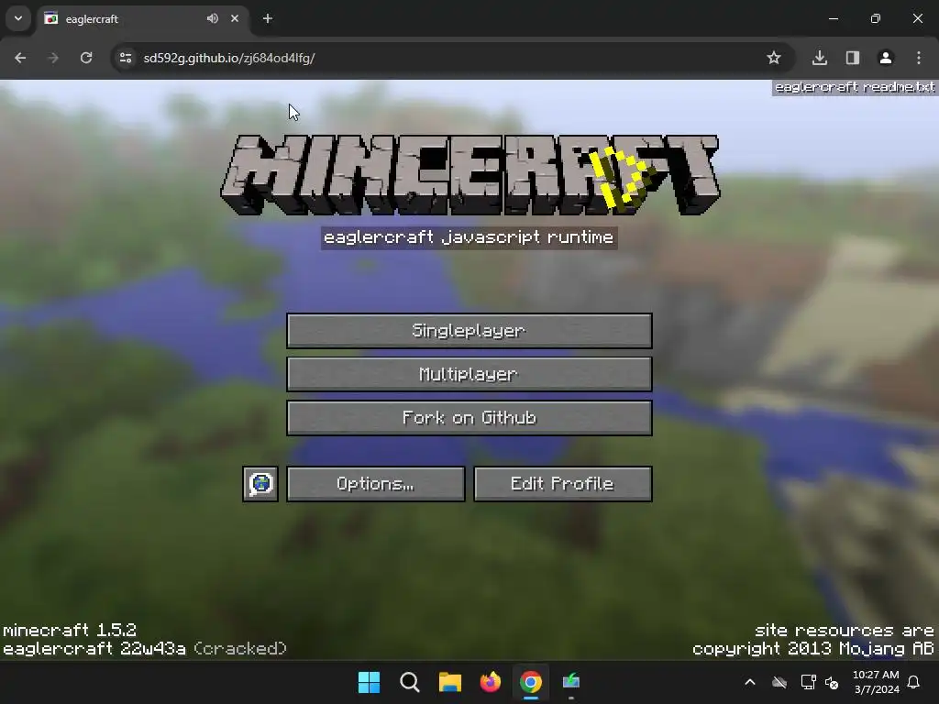Open the last taskbar app beside Chrome

pos(571,682)
